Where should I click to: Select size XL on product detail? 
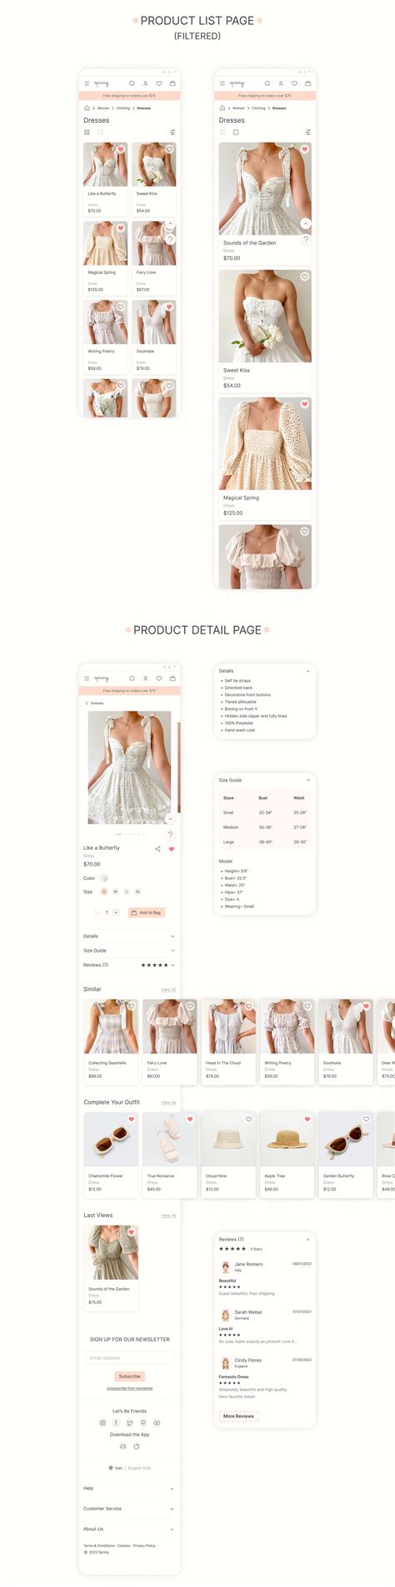[137, 892]
